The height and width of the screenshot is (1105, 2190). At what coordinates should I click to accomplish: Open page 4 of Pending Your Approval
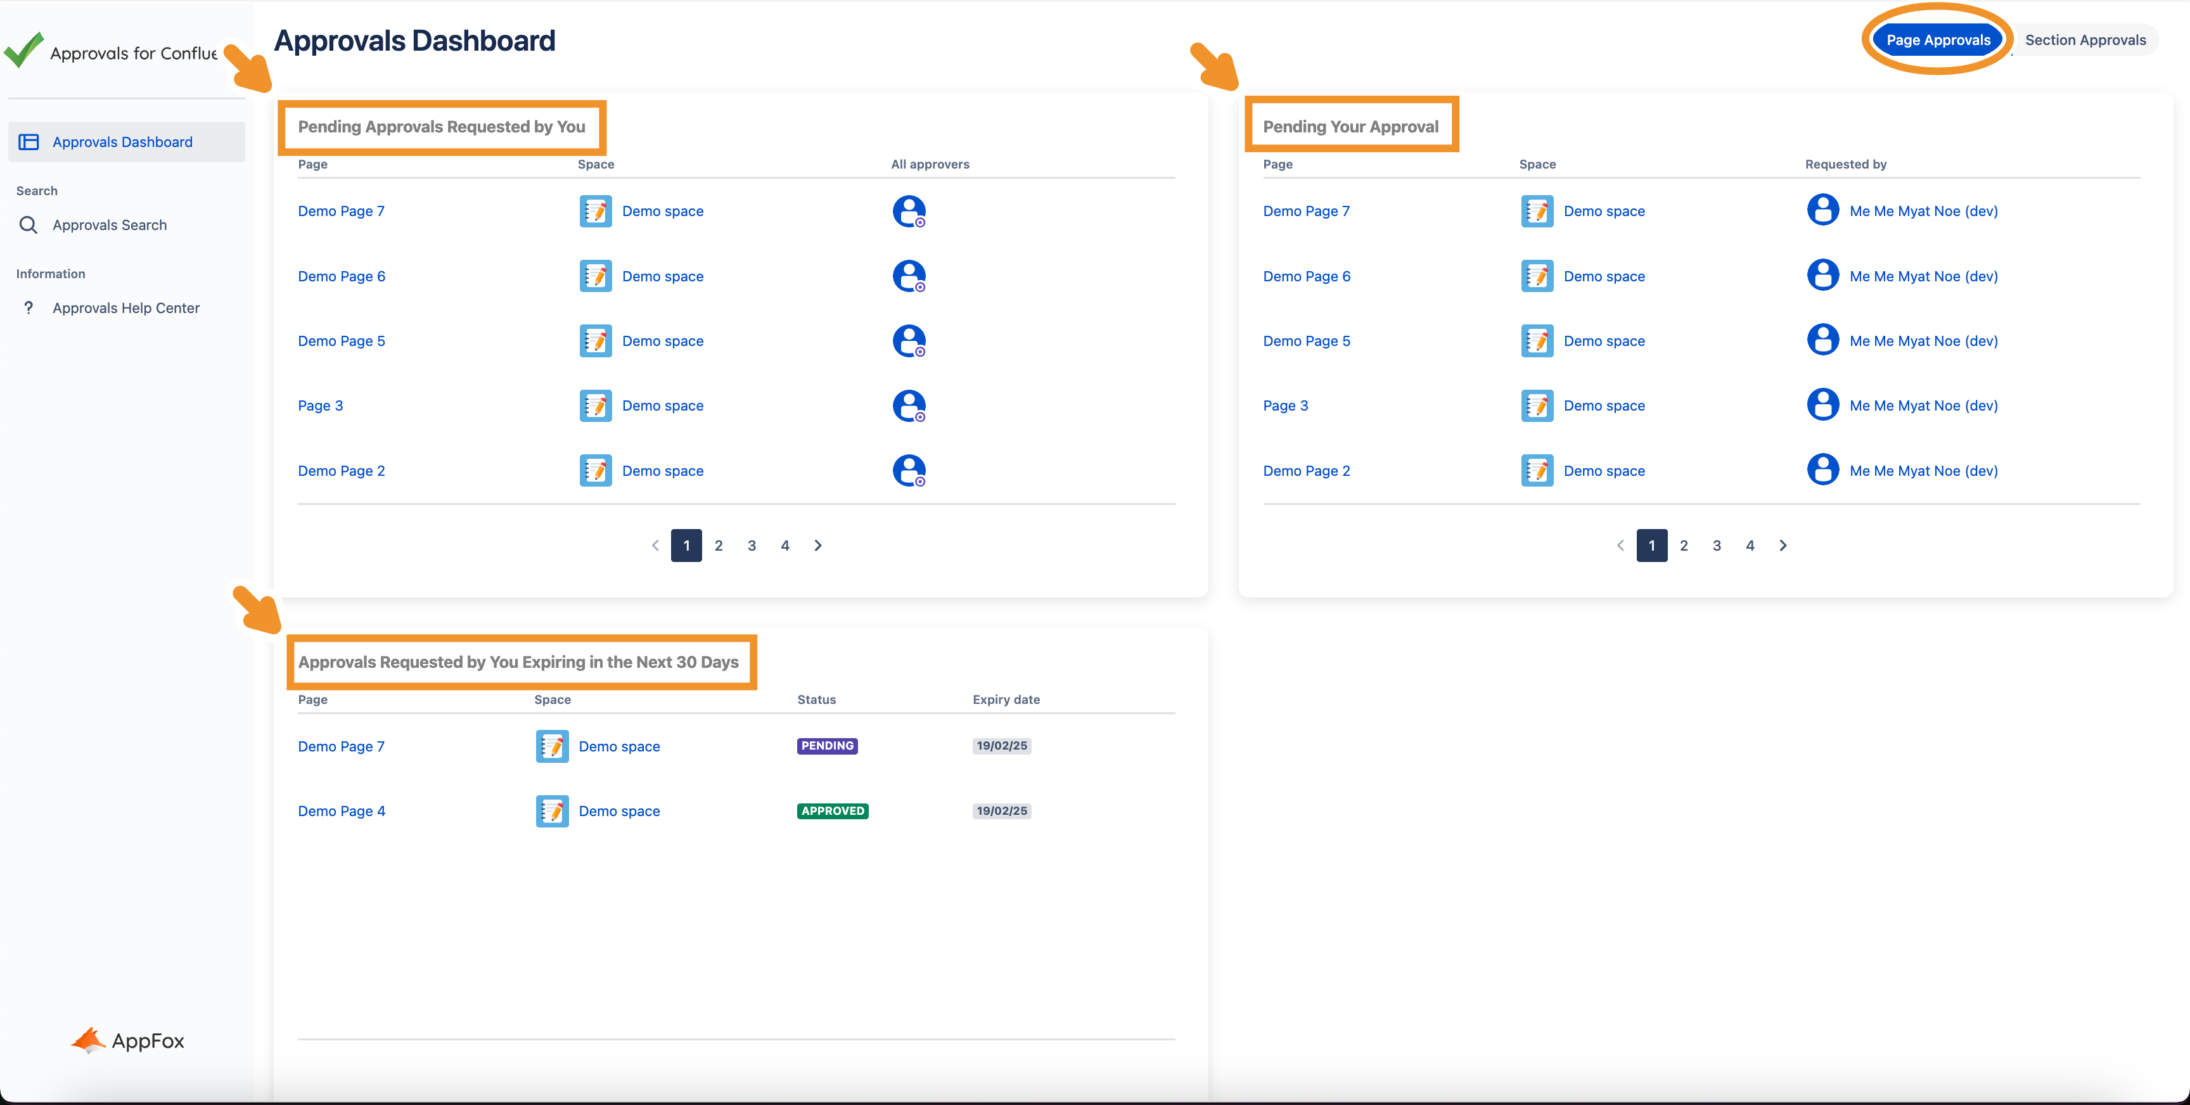[x=1750, y=546]
